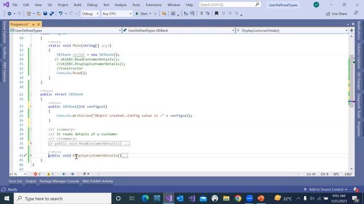Open the Solution Explorer side tab
The image size is (364, 204).
click(359, 56)
